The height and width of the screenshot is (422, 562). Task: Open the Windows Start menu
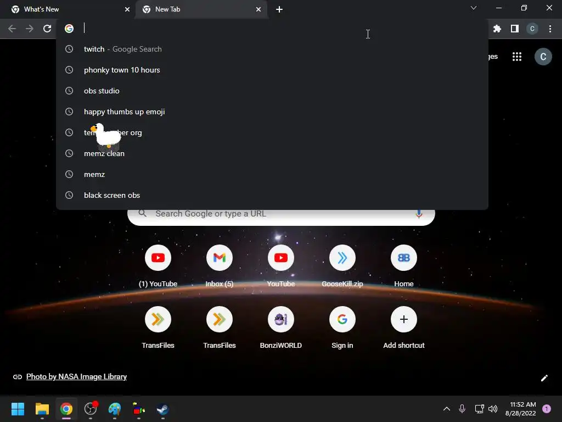tap(18, 409)
